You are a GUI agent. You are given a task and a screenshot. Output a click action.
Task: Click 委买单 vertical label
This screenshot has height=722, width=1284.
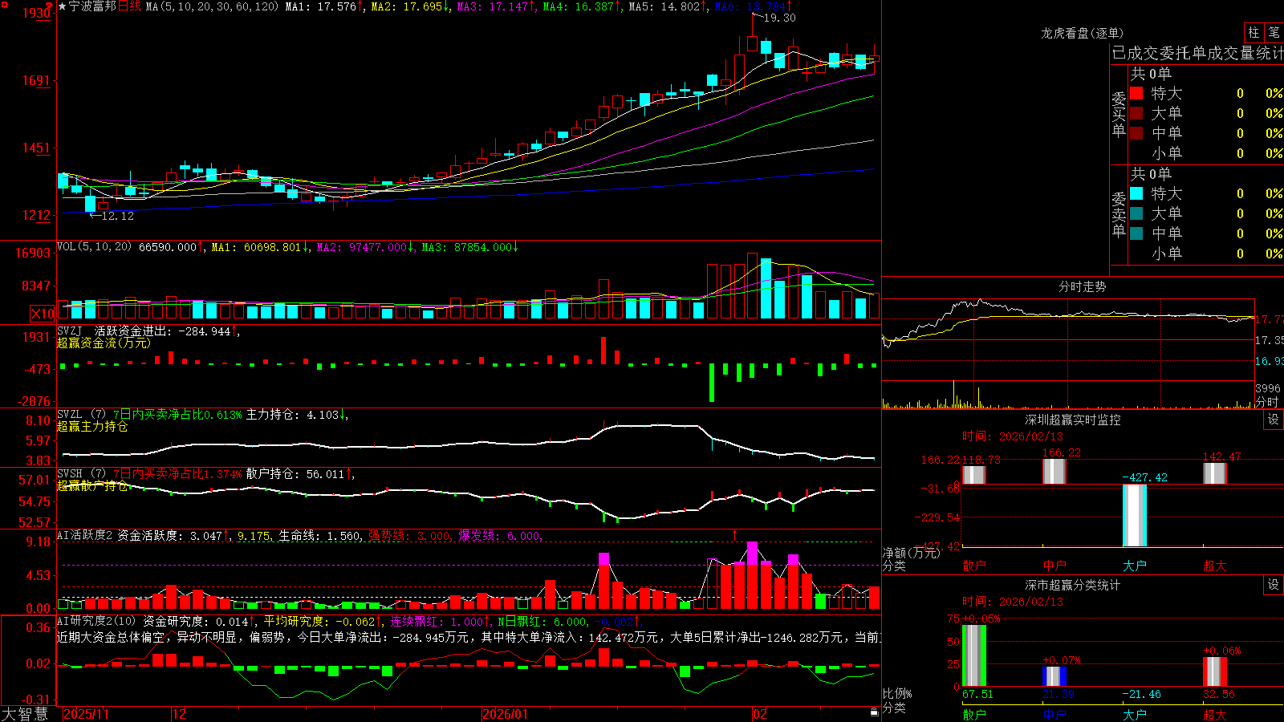(x=1119, y=114)
